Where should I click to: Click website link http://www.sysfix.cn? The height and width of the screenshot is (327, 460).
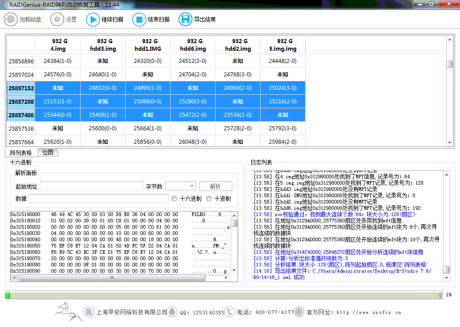369,312
